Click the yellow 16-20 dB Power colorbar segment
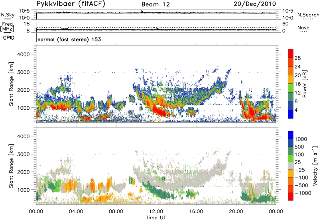This screenshot has height=220, width=319. point(291,79)
